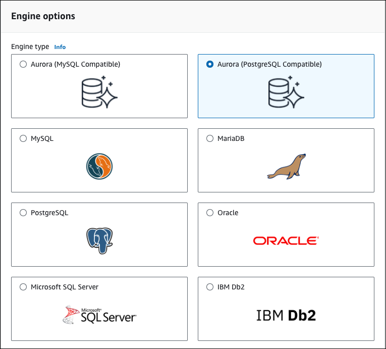Click the 'Engine type' field label
The width and height of the screenshot is (386, 349).
pyautogui.click(x=30, y=46)
